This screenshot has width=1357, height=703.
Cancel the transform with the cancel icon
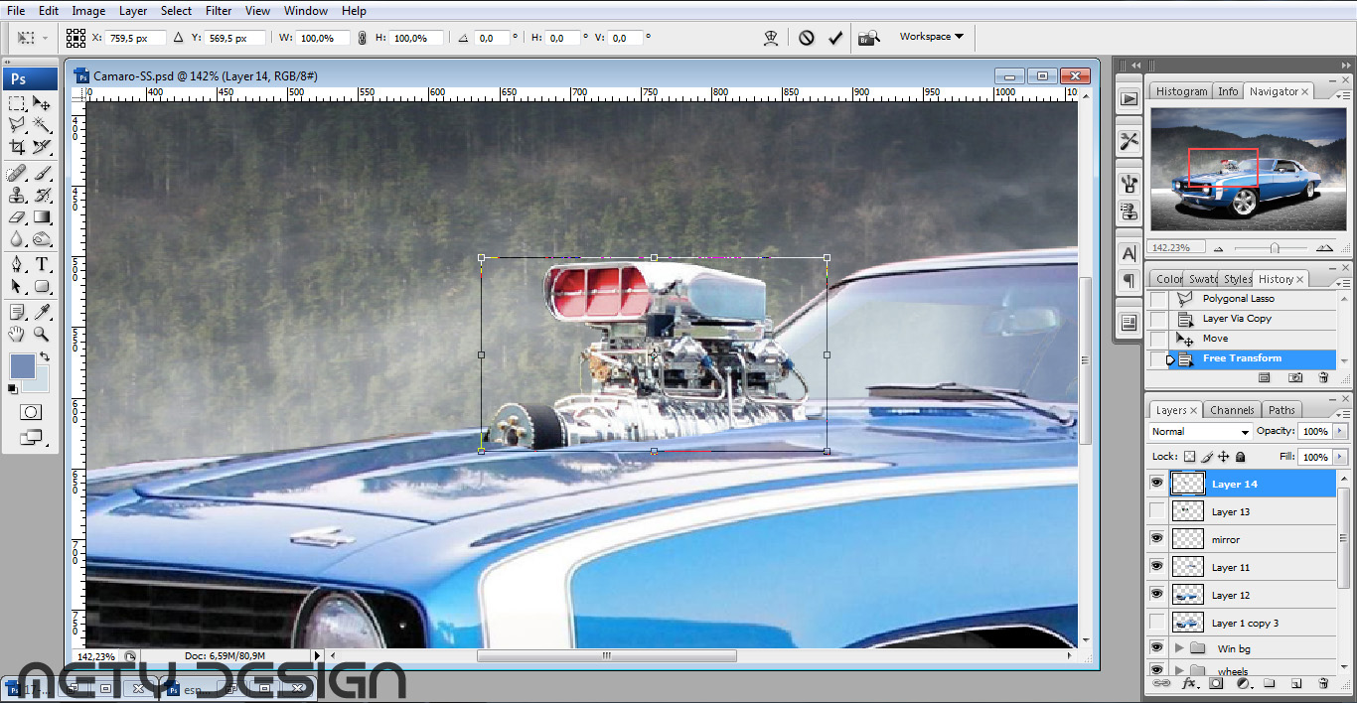click(x=807, y=38)
